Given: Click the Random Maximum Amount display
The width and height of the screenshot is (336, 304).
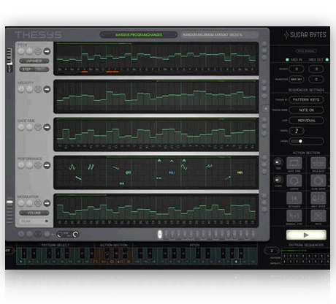Looking at the screenshot, I should [x=219, y=34].
